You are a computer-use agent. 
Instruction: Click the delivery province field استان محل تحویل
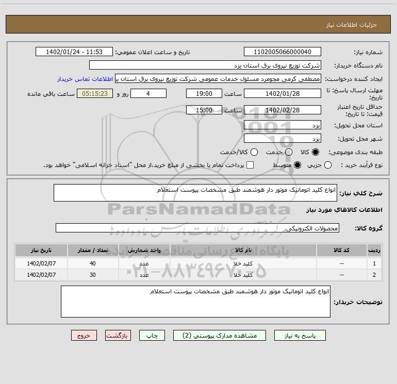pyautogui.click(x=283, y=125)
